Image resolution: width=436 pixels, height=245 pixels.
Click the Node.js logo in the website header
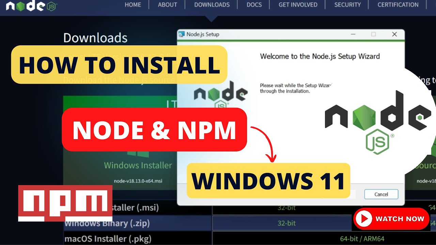[31, 6]
